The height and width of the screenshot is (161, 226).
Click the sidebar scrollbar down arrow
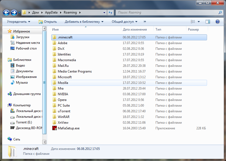44,142
